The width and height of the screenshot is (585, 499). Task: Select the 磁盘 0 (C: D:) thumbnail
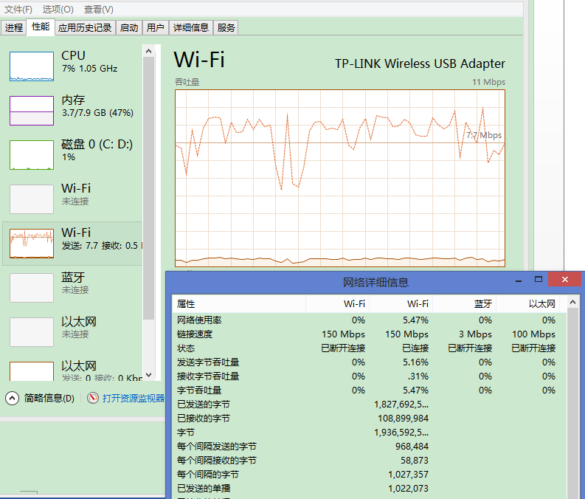coord(32,155)
